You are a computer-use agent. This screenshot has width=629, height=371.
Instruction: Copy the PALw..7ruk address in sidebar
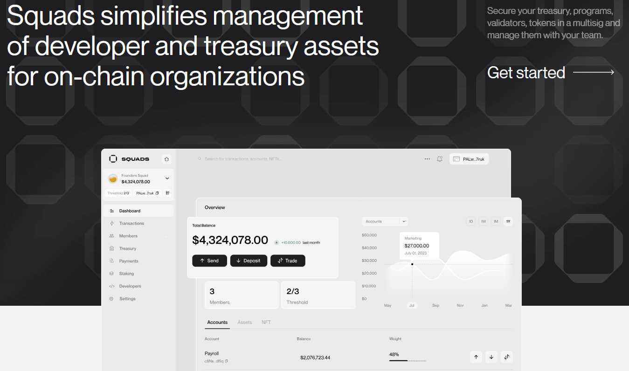[x=157, y=193]
